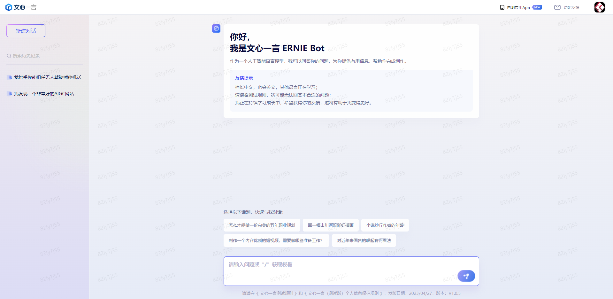Select topic 对近年来国货的崛起有何看法
The width and height of the screenshot is (613, 299).
pos(364,240)
